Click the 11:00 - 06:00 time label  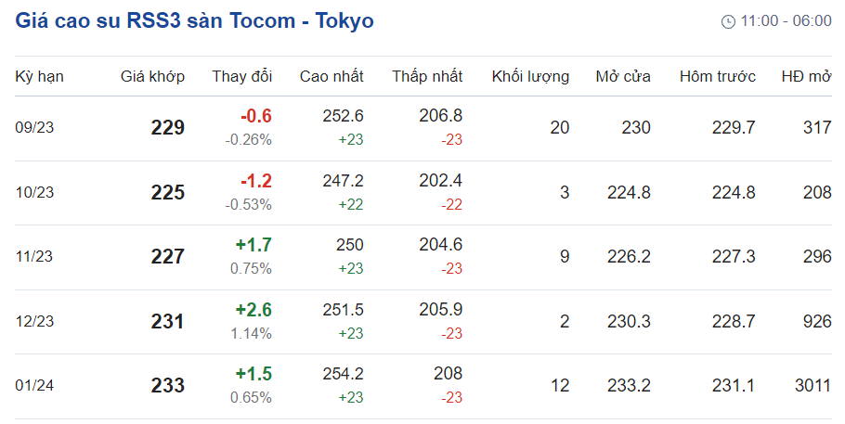coord(786,21)
